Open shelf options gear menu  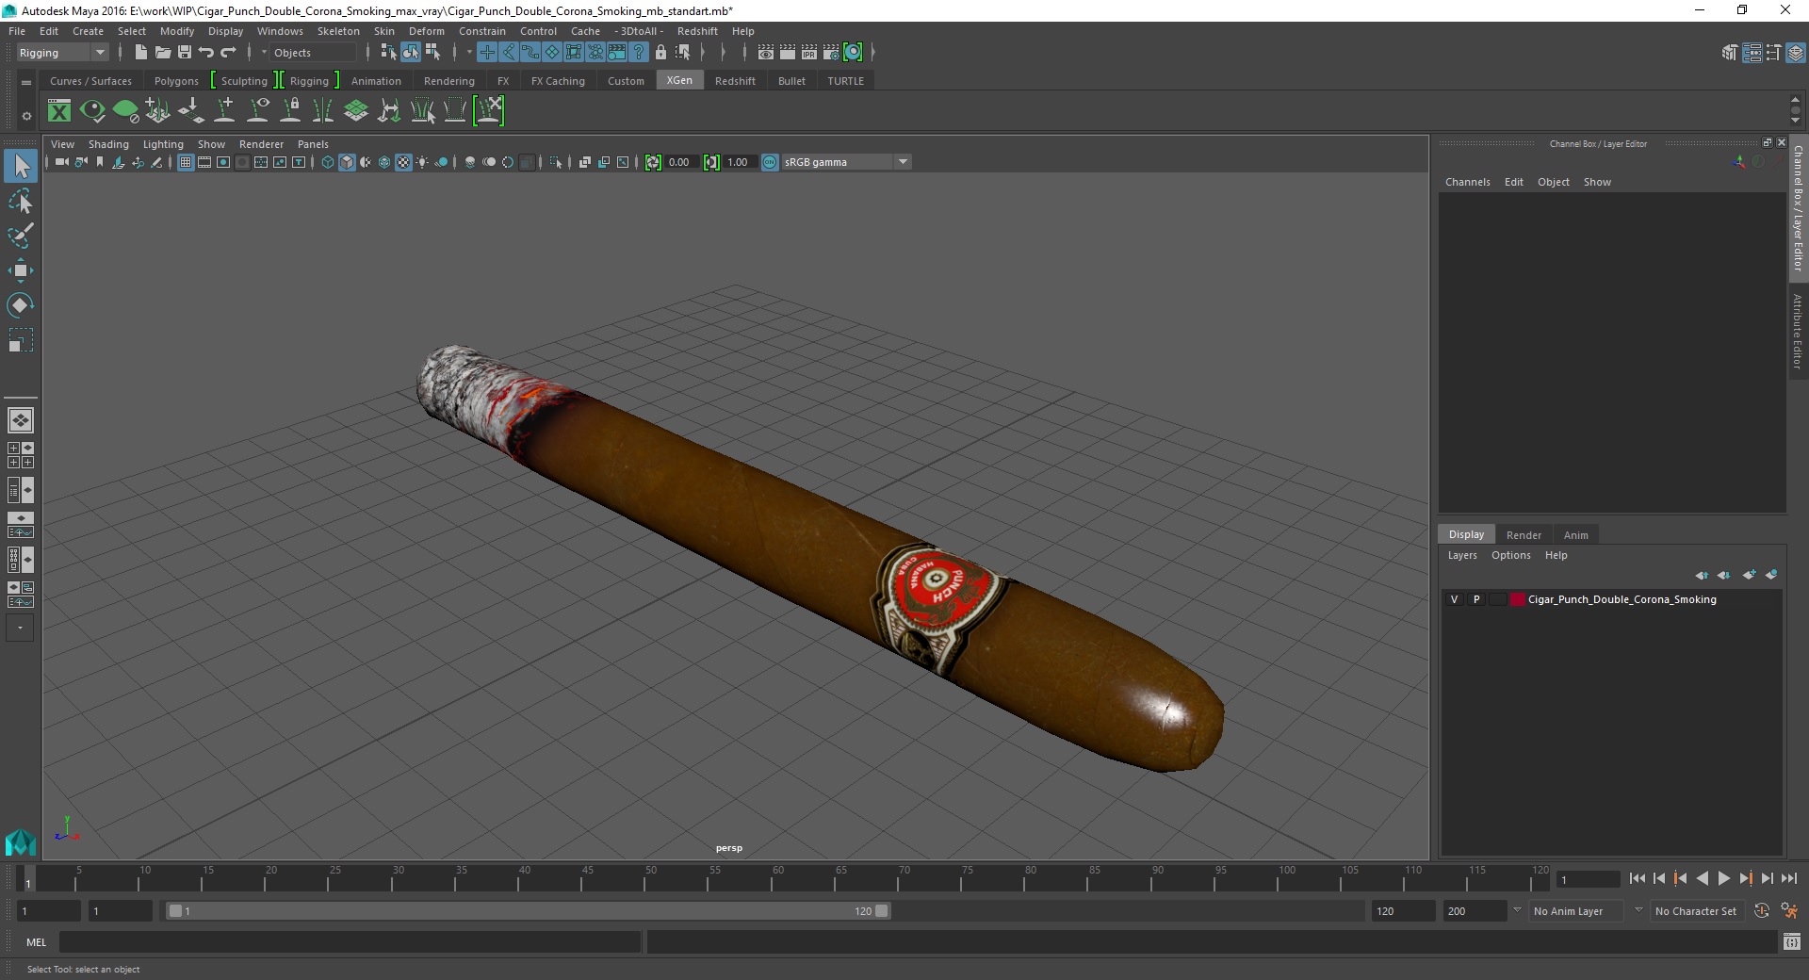(x=26, y=116)
